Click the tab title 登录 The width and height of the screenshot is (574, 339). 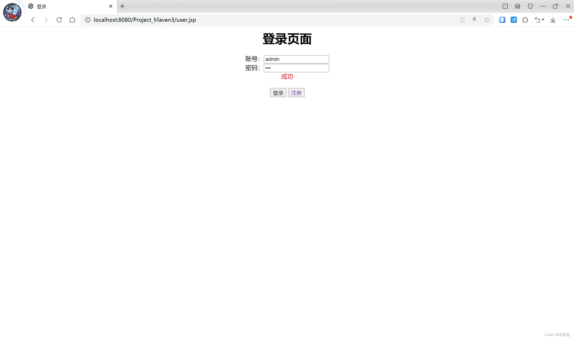tap(42, 6)
